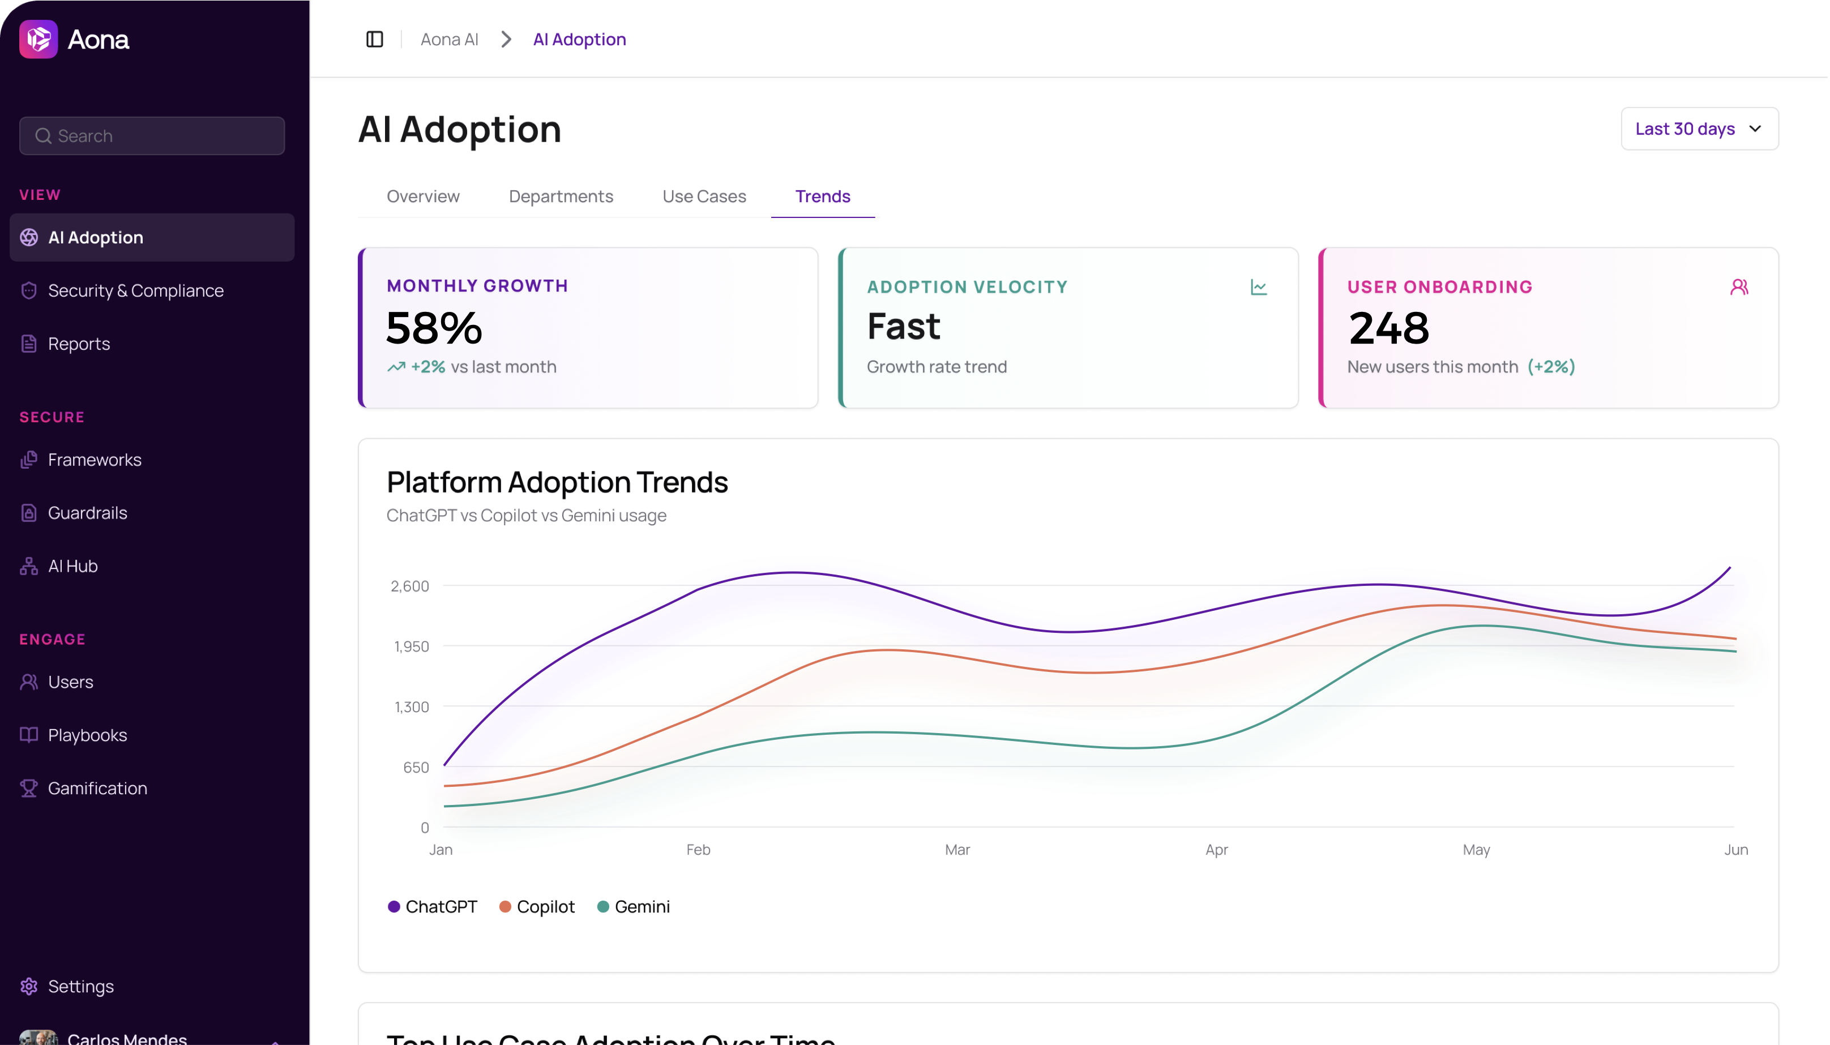Click the Aona logo icon

point(39,40)
